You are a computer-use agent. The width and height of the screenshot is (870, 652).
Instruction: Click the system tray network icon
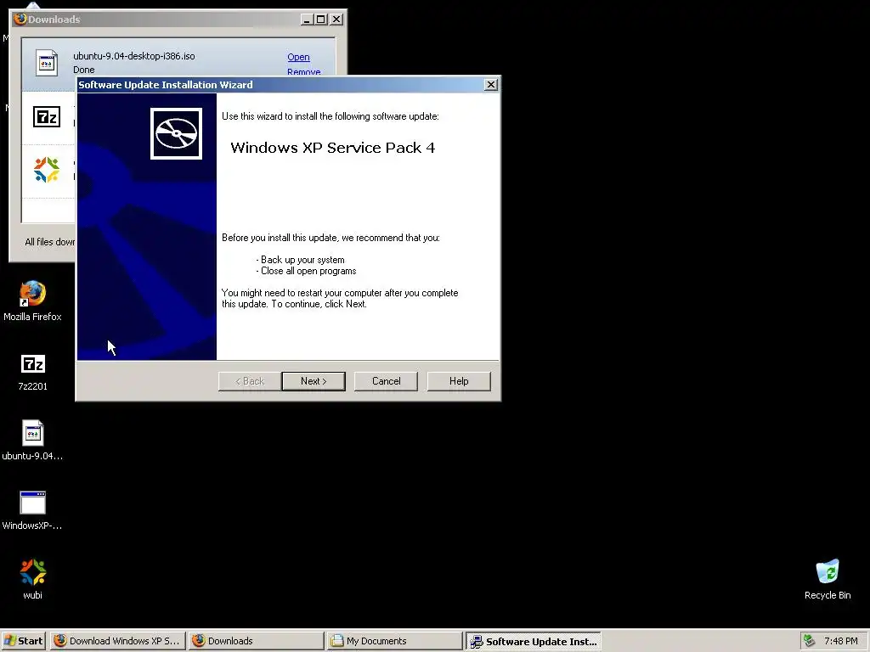point(810,641)
